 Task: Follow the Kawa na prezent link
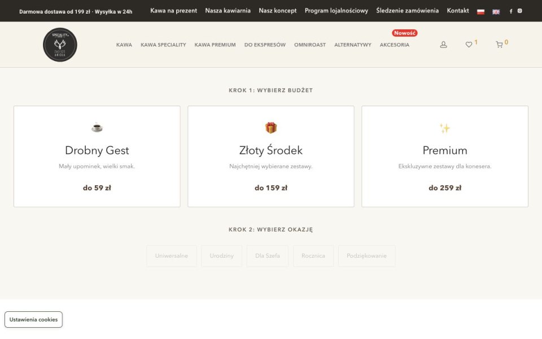pyautogui.click(x=173, y=11)
